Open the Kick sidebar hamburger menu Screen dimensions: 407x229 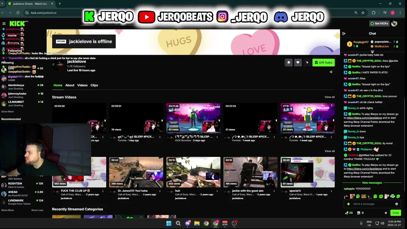(x=4, y=24)
